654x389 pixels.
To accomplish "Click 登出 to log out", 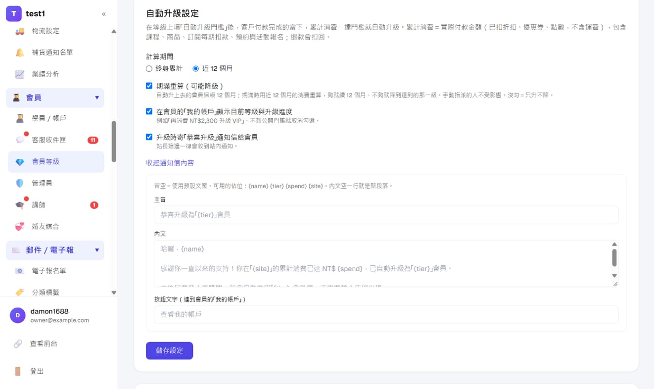I will pyautogui.click(x=37, y=371).
